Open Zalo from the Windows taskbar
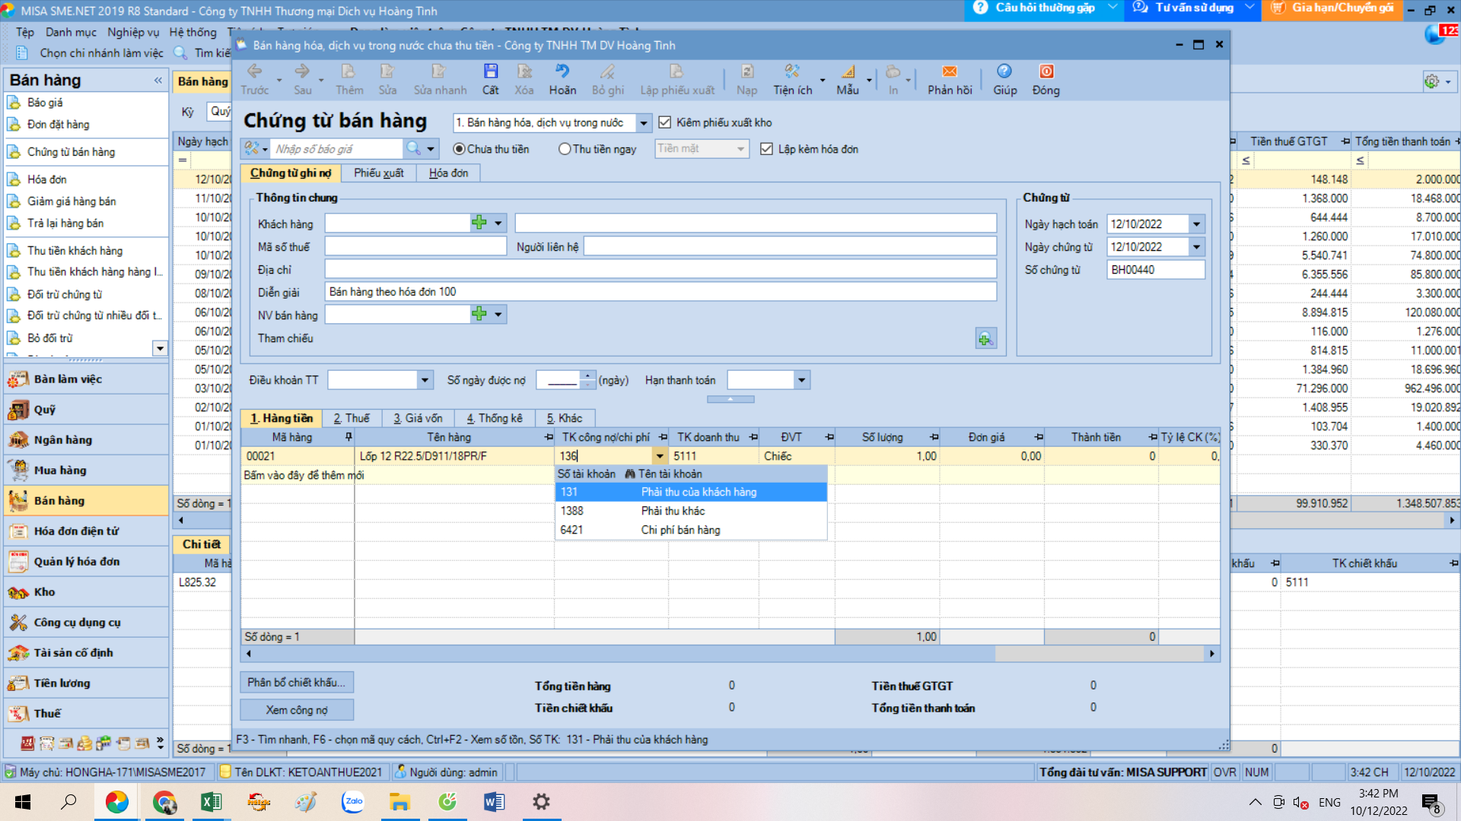Viewport: 1461px width, 821px height. [353, 801]
